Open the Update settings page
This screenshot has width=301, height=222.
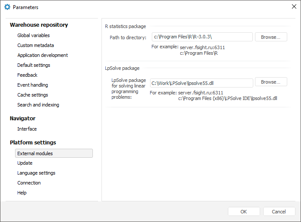25,163
